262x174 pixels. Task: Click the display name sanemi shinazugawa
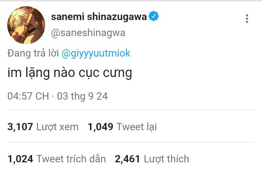(99, 17)
